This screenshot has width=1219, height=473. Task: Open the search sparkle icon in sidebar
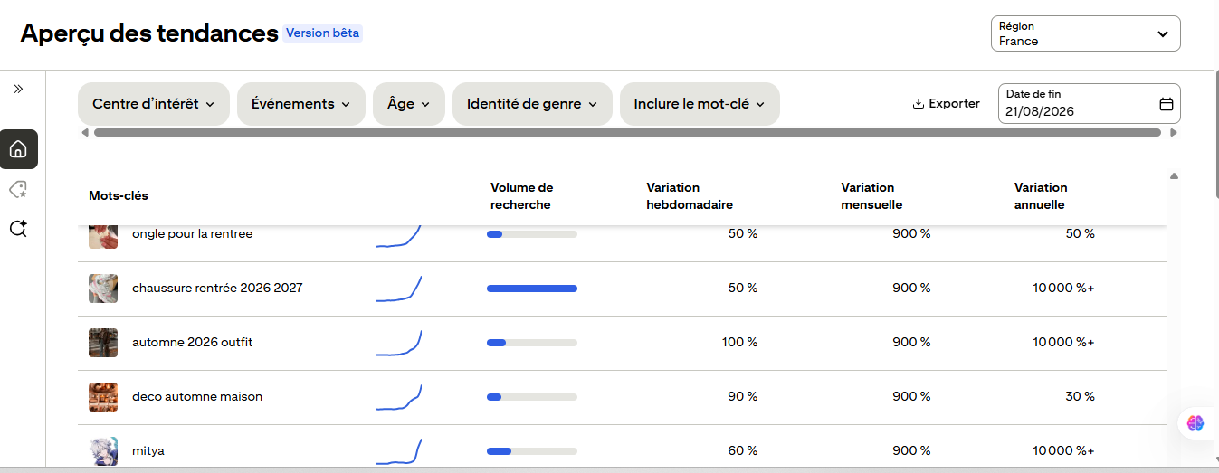[18, 229]
